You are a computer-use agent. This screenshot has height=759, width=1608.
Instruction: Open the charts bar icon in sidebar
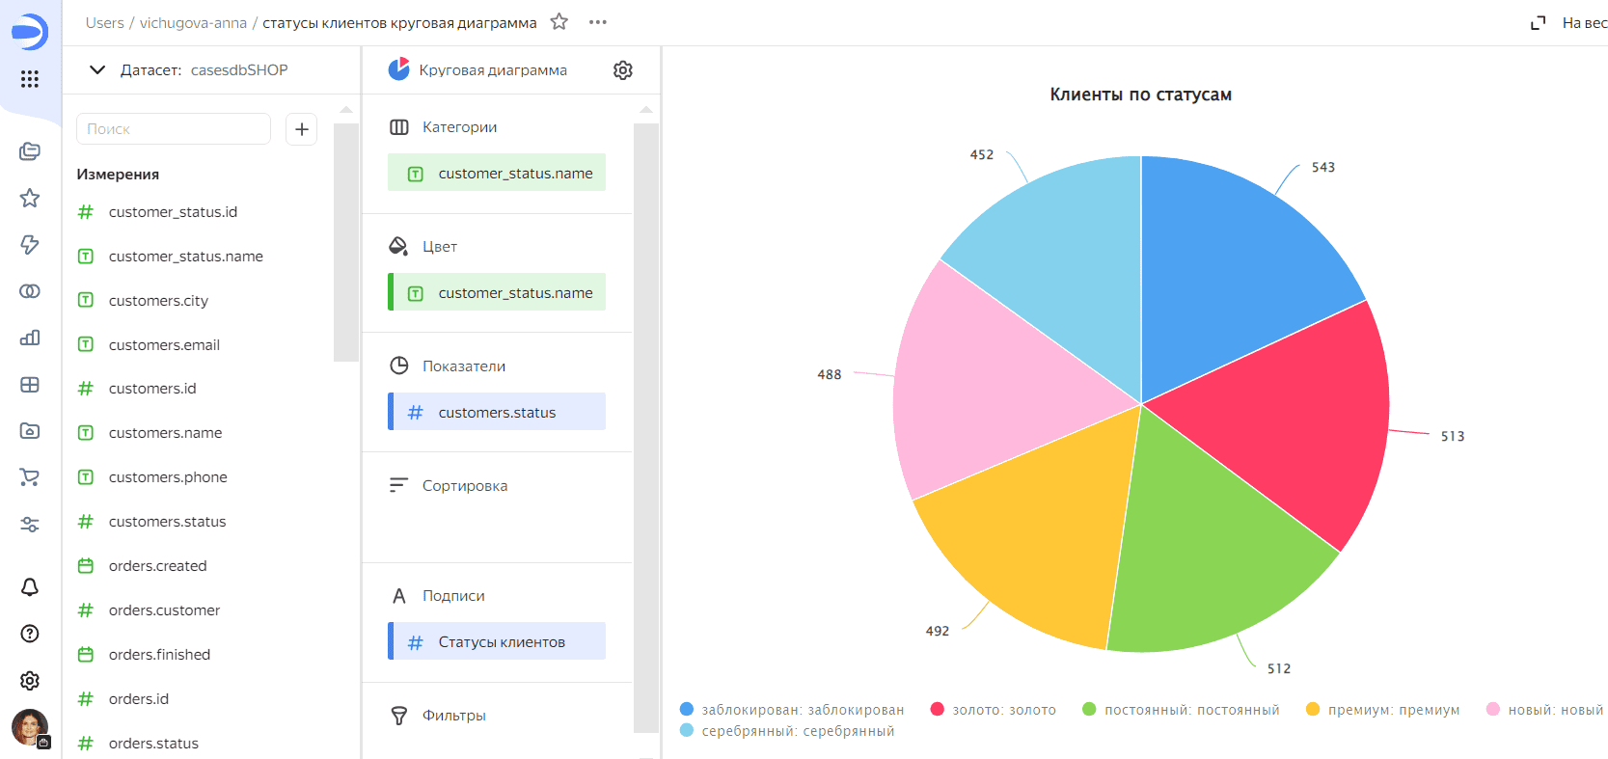point(30,338)
